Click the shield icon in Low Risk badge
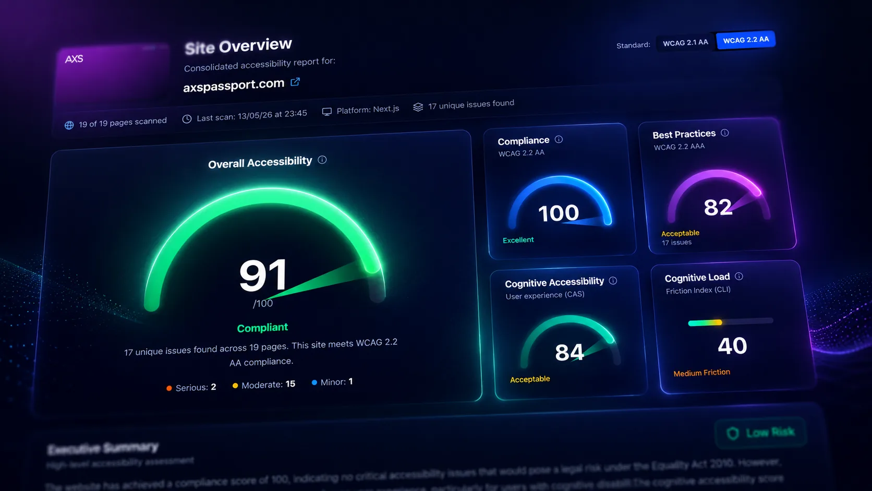 (x=733, y=433)
